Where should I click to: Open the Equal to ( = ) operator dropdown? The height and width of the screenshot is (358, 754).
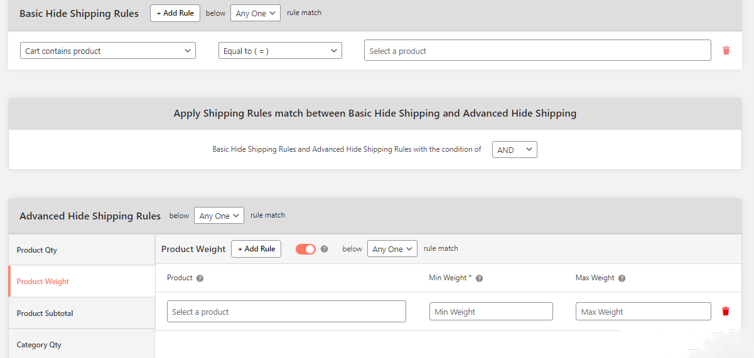[x=280, y=51]
